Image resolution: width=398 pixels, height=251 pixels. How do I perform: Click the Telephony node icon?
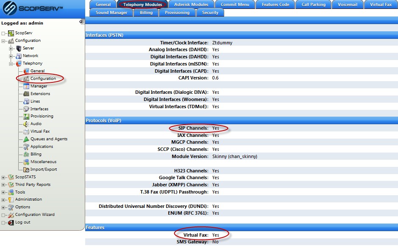pyautogui.click(x=19, y=63)
